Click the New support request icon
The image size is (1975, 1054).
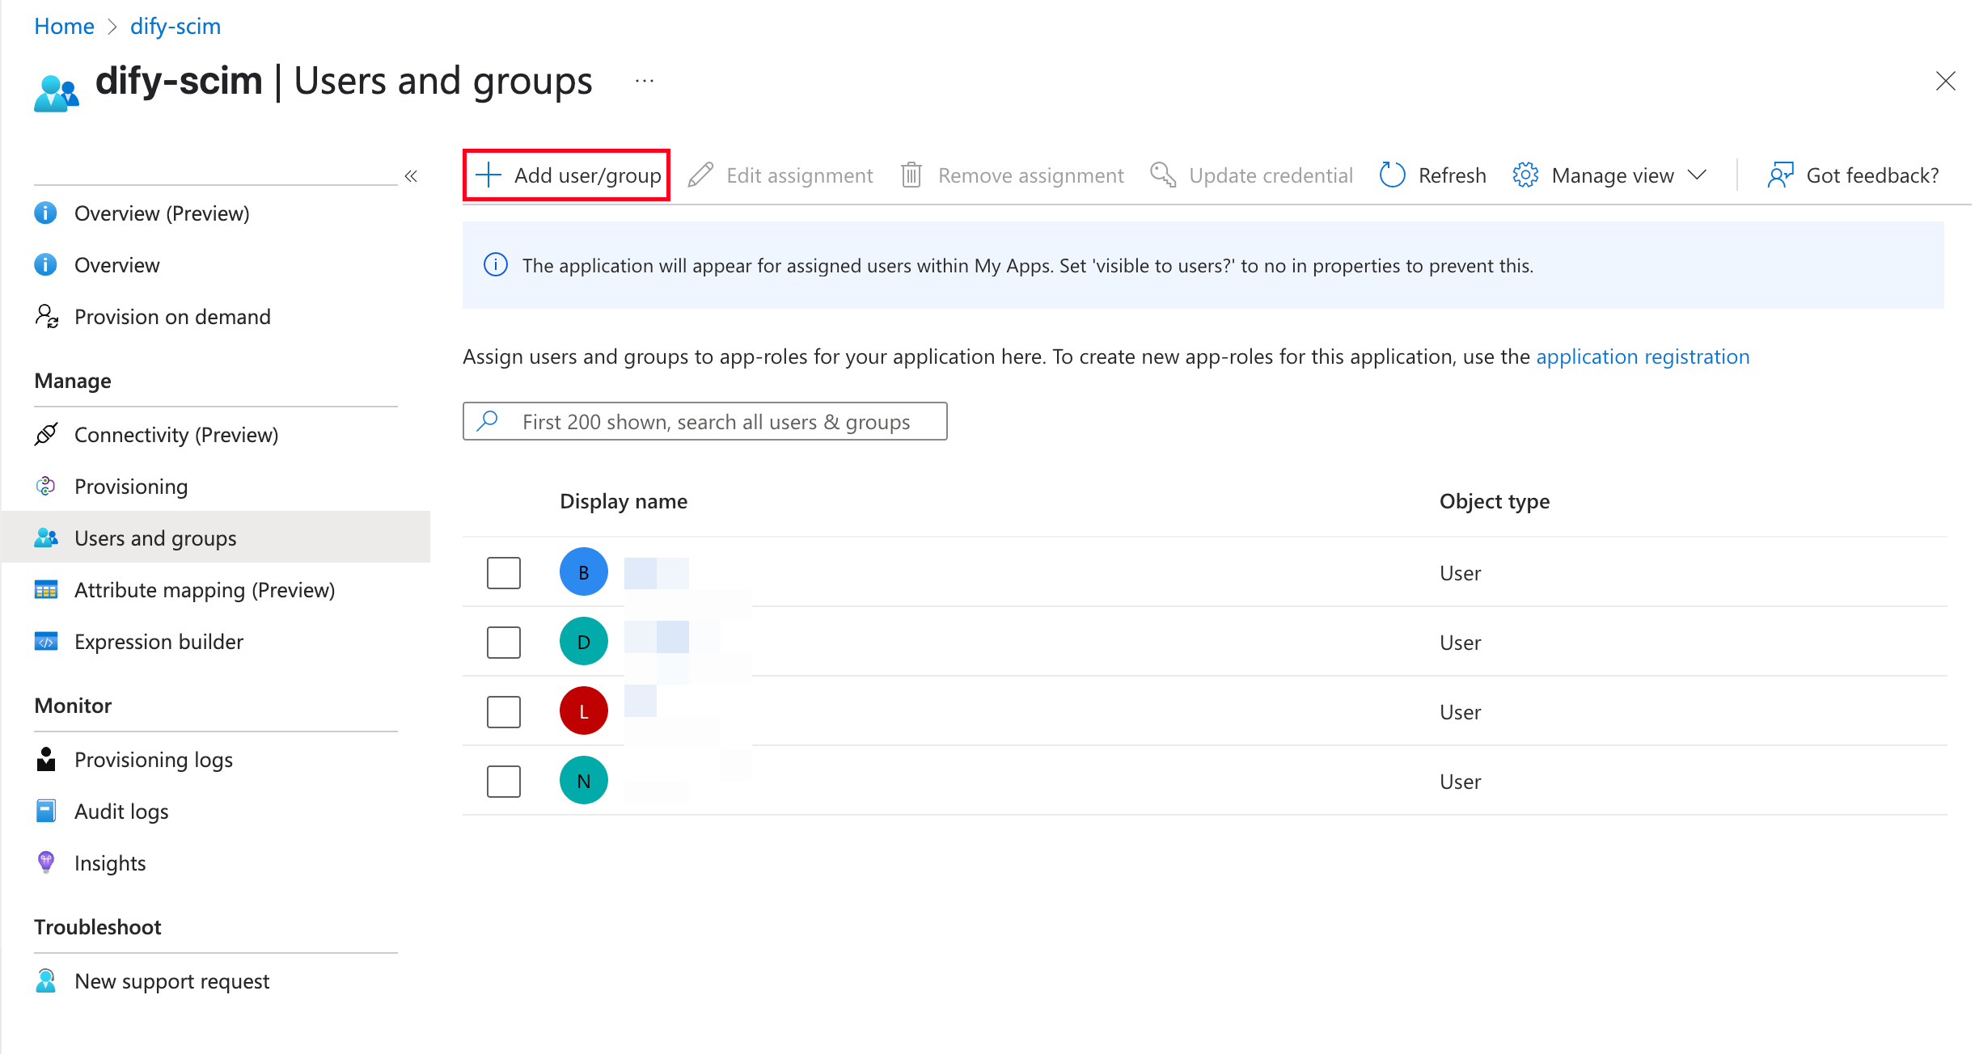(46, 980)
